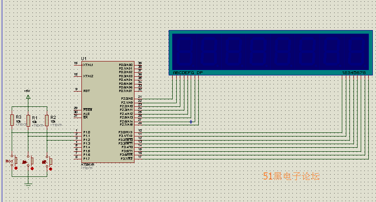Screen dimensions: 376x202
Task: Click the wire from P3.7 to display
Action: pos(254,159)
